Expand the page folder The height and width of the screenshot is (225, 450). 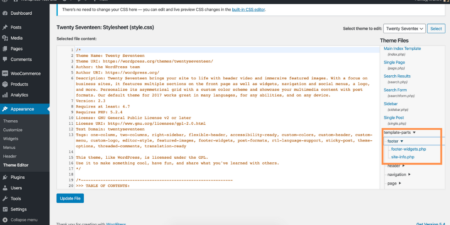[394, 183]
